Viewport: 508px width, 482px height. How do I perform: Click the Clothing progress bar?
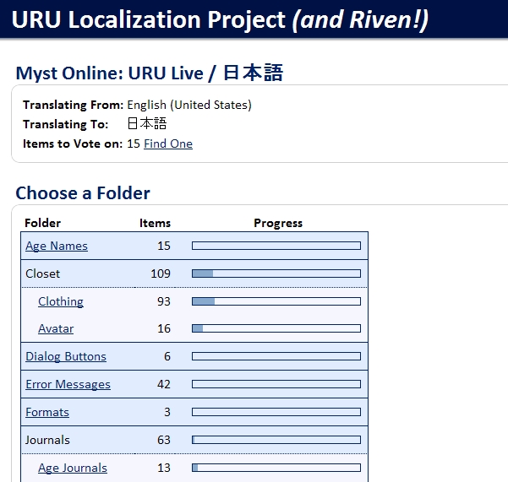(276, 301)
